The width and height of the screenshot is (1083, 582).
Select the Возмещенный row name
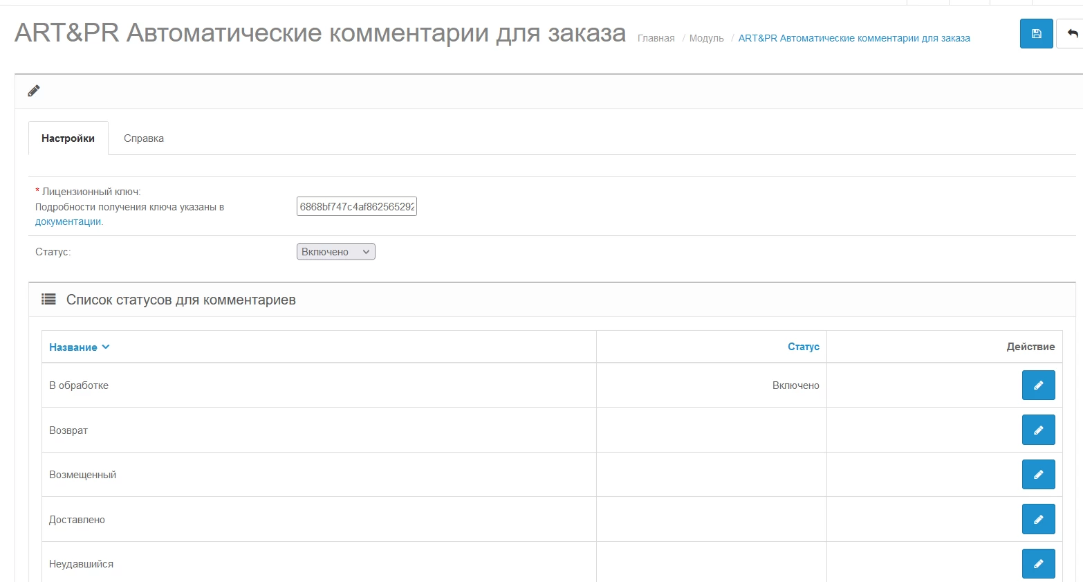click(82, 475)
